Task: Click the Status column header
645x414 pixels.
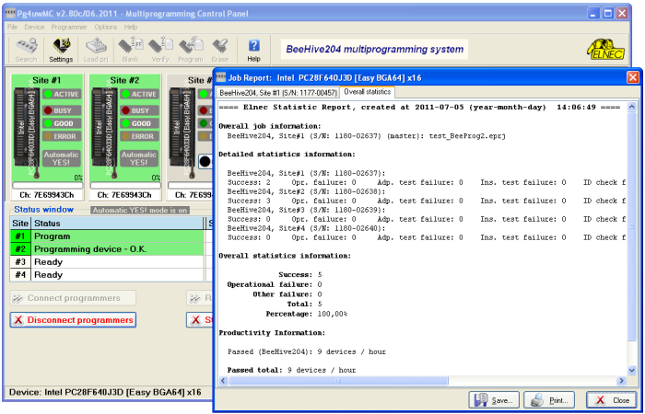Action: [x=117, y=224]
